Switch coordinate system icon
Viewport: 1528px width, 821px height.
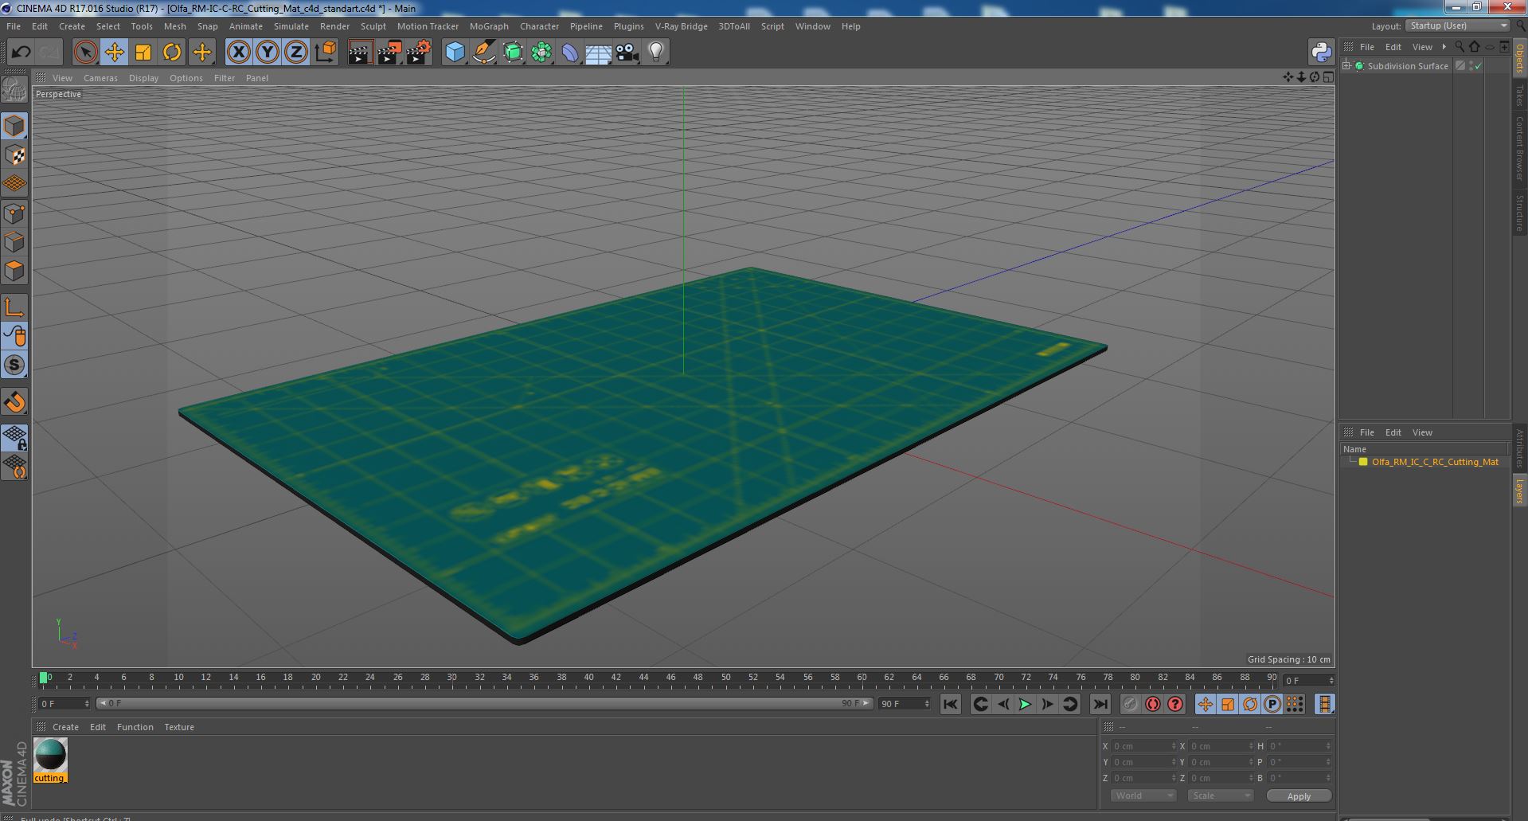326,53
